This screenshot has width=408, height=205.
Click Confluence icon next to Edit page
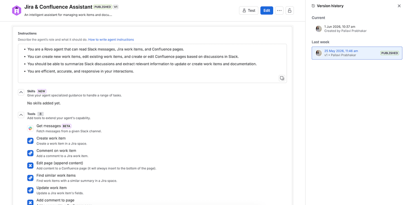[x=30, y=165]
